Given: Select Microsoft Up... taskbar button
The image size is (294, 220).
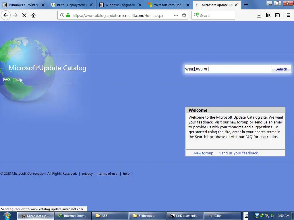Looking at the screenshot, I should [x=36, y=216].
